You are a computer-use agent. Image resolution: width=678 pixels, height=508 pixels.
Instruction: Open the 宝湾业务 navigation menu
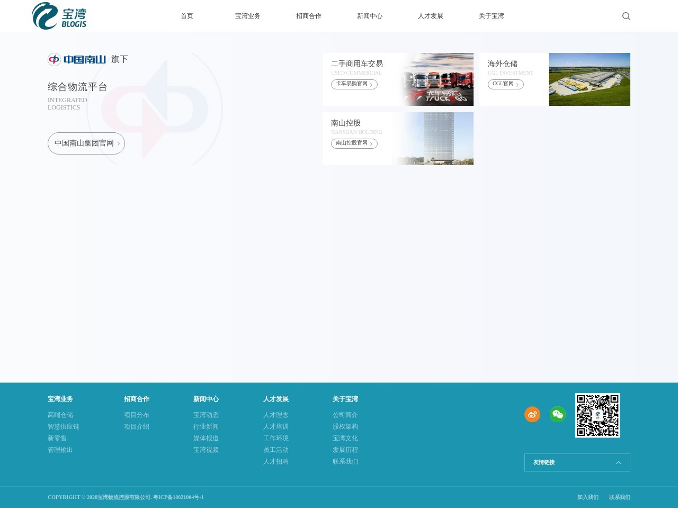(248, 16)
